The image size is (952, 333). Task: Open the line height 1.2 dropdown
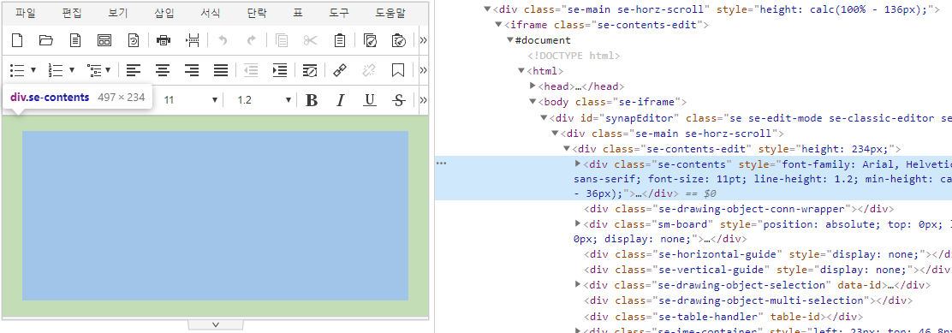coord(264,100)
